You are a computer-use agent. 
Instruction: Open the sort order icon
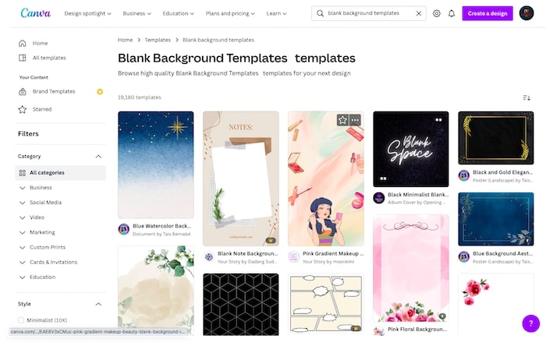[526, 97]
